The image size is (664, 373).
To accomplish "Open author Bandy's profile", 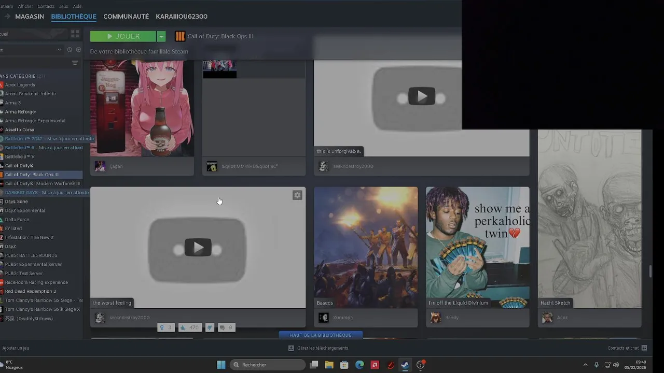I will [x=452, y=318].
